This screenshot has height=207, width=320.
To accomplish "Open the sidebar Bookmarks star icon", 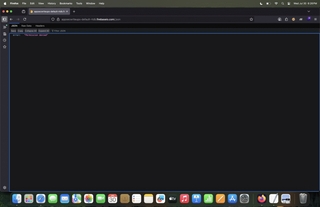I will [5, 47].
